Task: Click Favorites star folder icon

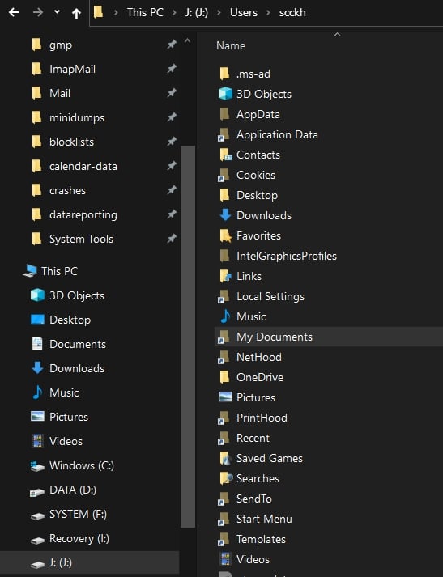Action: tap(225, 235)
